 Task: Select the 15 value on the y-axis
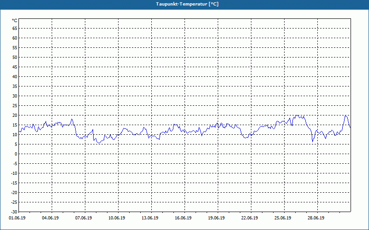click(x=15, y=125)
